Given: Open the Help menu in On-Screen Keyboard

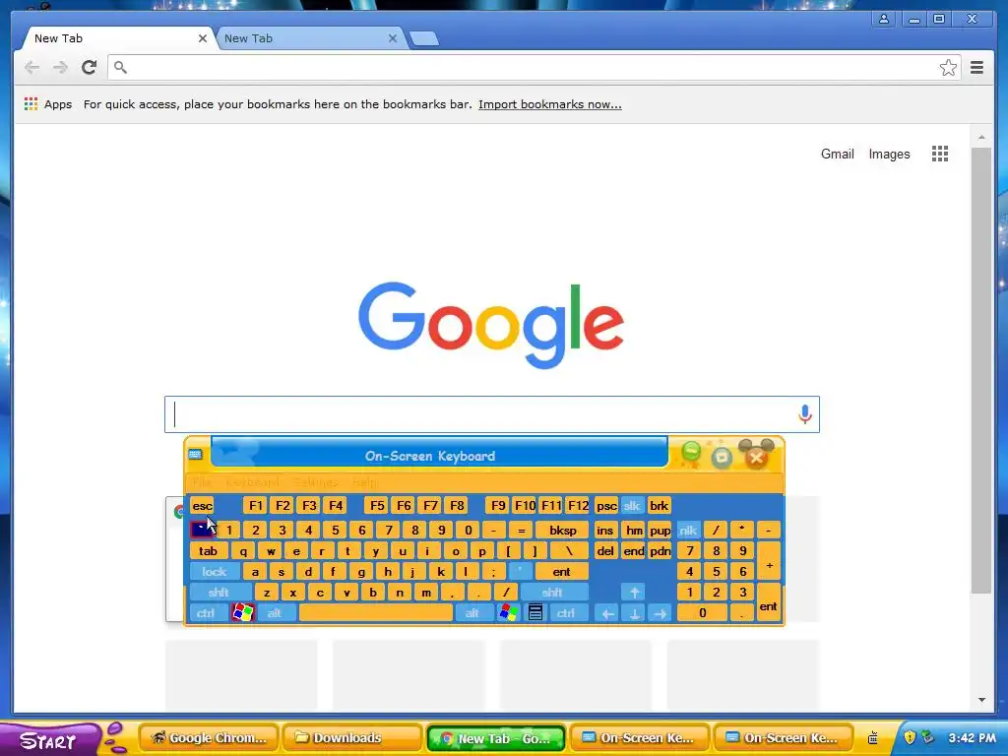Looking at the screenshot, I should (x=365, y=482).
